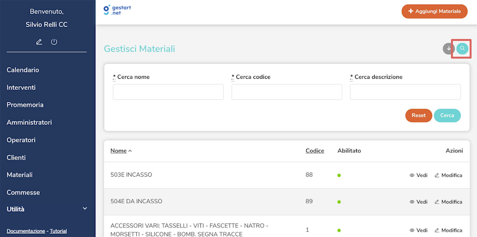Open the Documentazione link
This screenshot has width=477, height=237.
click(x=25, y=231)
